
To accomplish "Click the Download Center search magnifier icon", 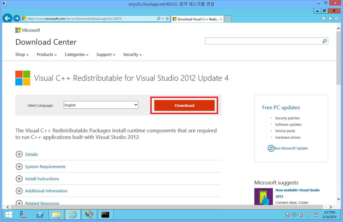I will 324,41.
